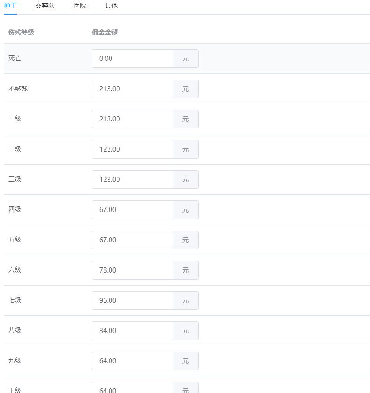Click the 伤残等级 column header
The width and height of the screenshot is (370, 393).
click(x=21, y=33)
